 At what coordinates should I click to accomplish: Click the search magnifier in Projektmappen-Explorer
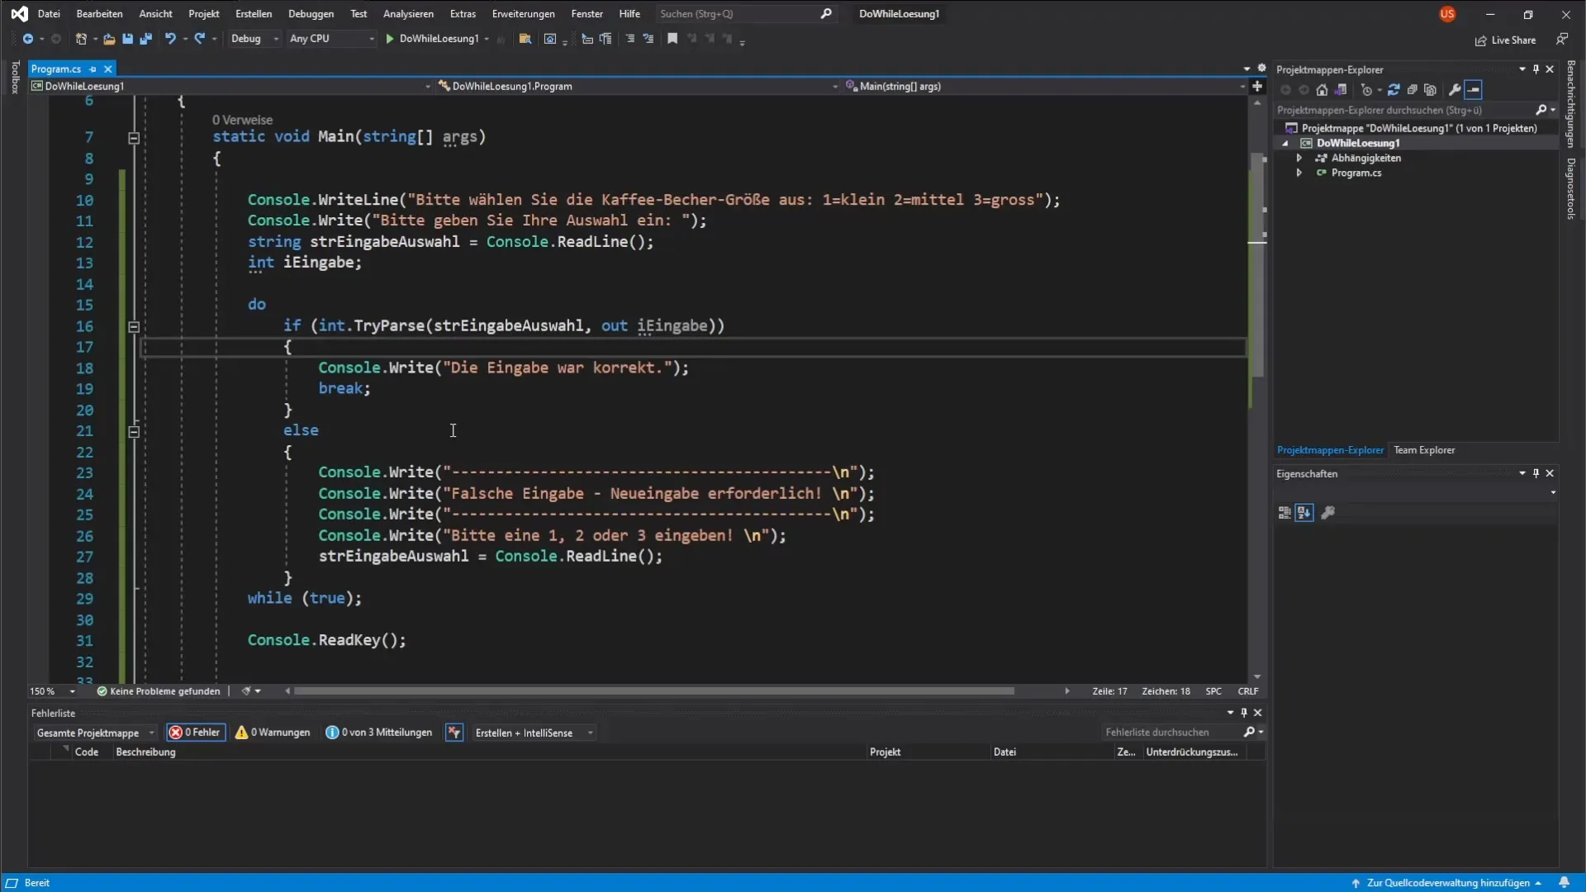(1541, 110)
